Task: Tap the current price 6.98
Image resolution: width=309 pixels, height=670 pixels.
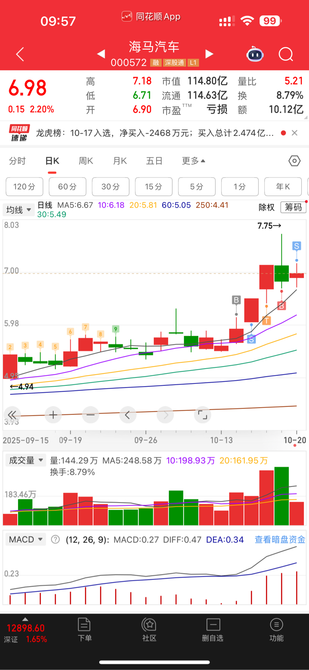Action: 27,88
